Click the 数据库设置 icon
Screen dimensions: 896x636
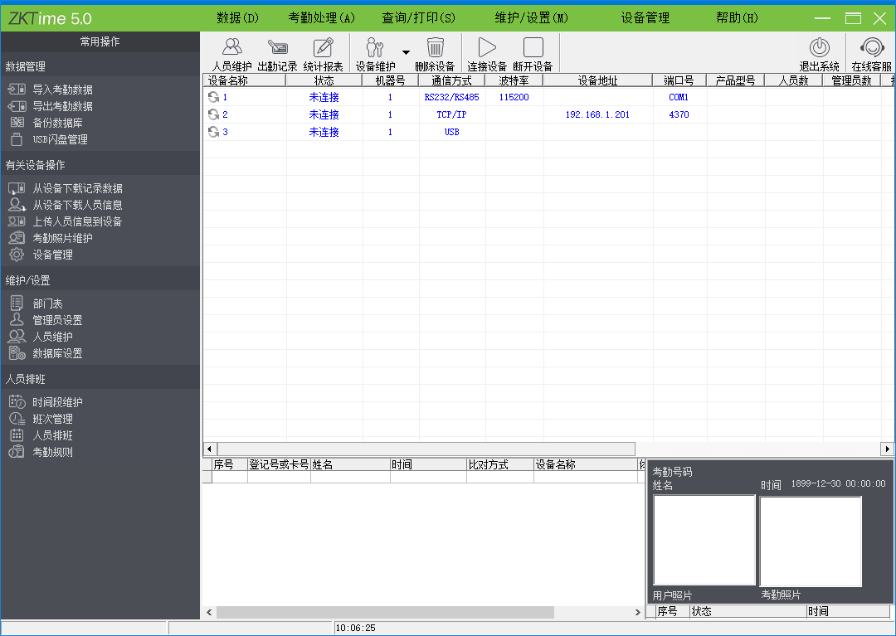[17, 352]
